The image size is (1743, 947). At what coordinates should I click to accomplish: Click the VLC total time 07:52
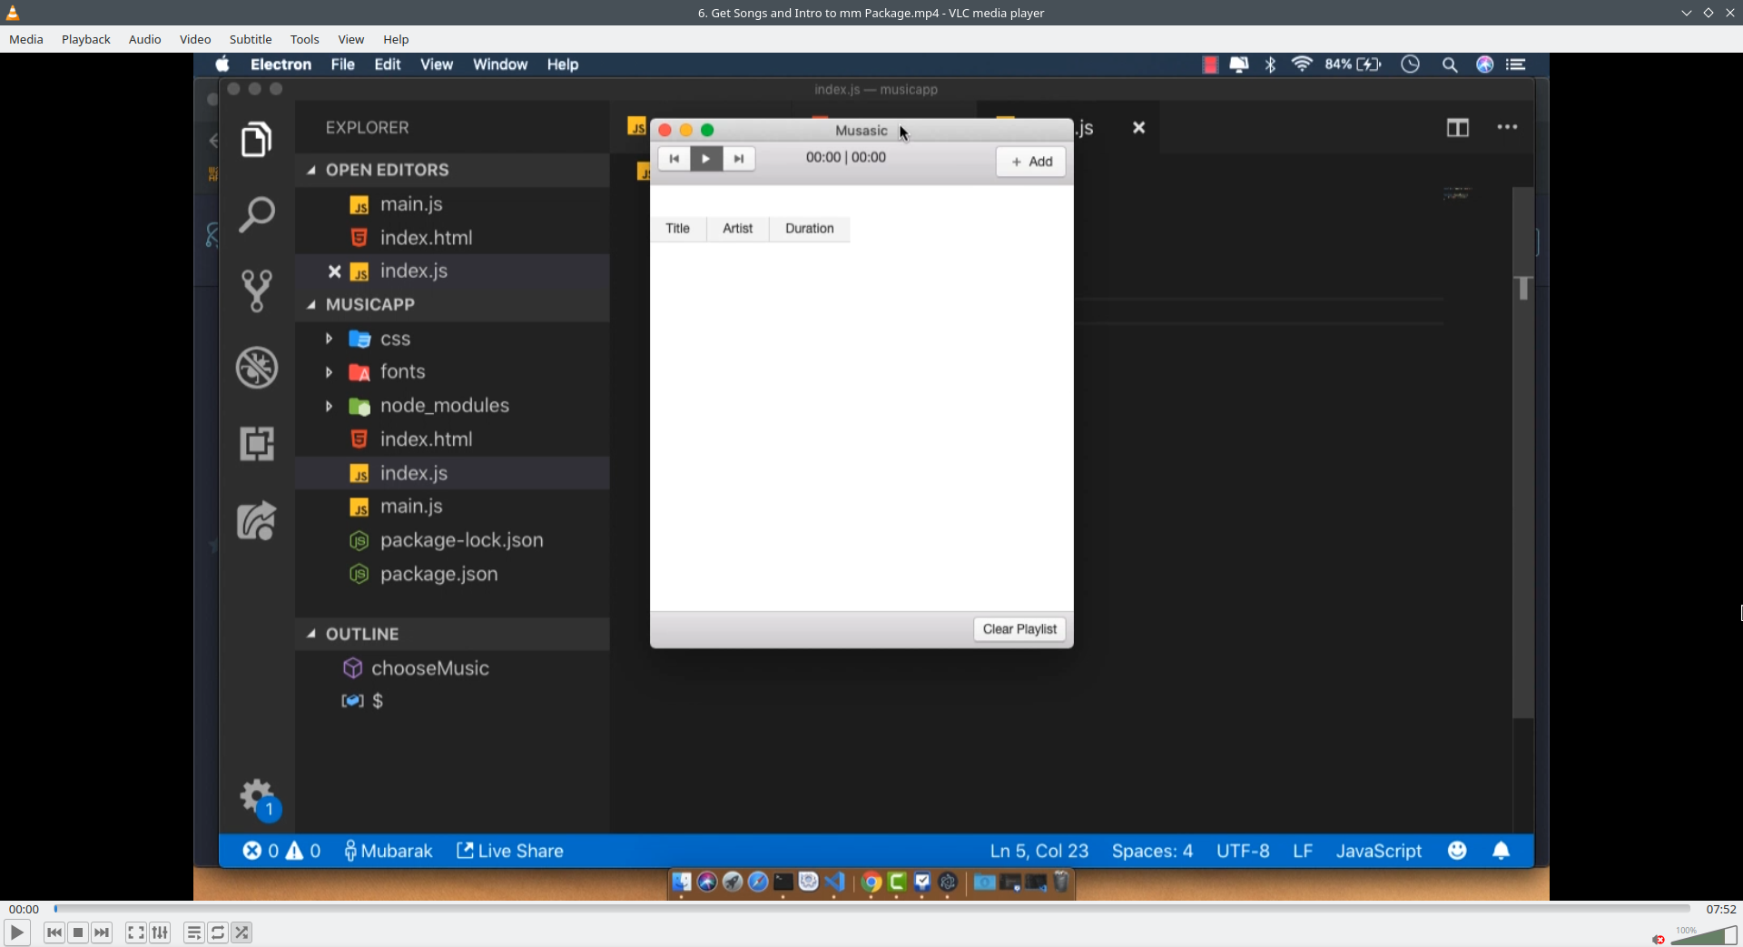click(x=1721, y=909)
